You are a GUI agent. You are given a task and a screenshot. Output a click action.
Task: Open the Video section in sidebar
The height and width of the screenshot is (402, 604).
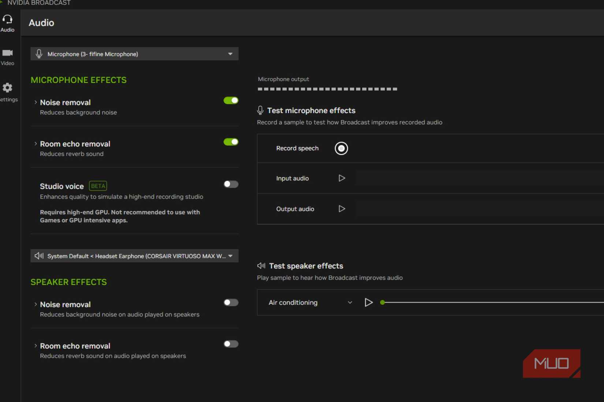point(7,57)
